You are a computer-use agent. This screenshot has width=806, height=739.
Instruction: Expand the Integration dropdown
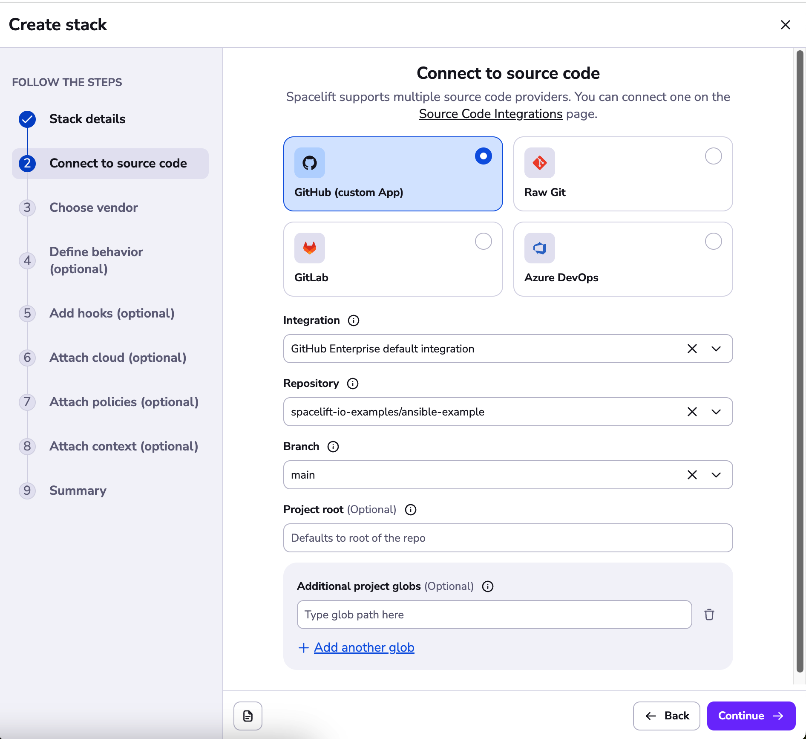(716, 349)
